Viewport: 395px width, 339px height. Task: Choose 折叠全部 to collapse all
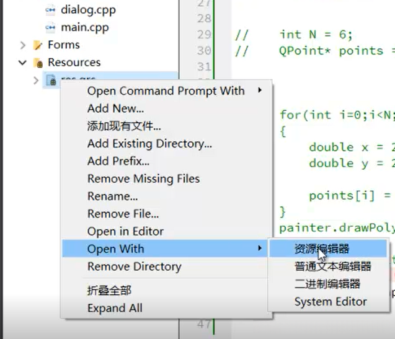click(x=166, y=291)
